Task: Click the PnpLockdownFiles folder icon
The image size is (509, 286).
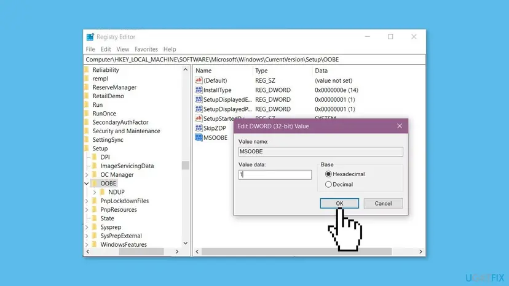Action: (x=95, y=201)
